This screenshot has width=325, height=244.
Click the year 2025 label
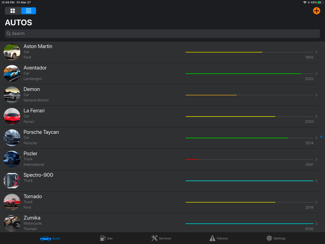click(309, 79)
